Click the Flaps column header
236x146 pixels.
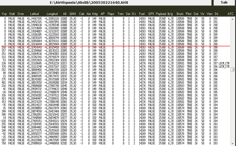pyautogui.click(x=111, y=14)
